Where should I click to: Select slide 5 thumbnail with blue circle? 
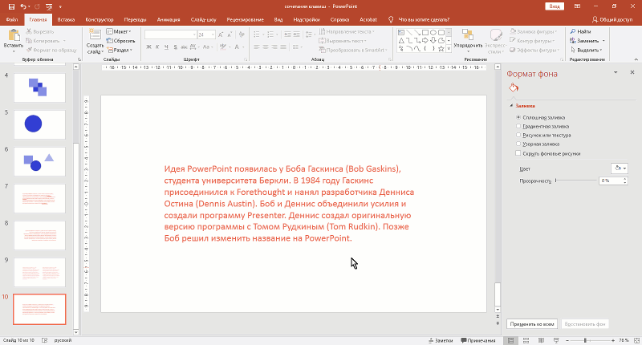39,124
